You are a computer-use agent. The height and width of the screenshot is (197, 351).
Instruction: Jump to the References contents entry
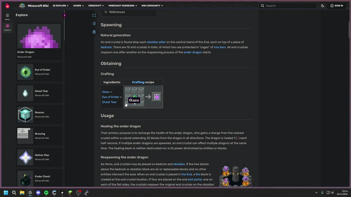117,12
